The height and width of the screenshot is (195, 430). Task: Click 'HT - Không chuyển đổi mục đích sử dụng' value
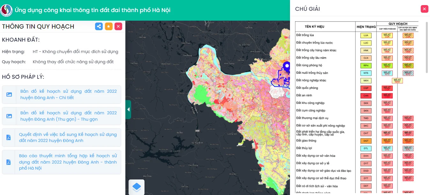coord(75,51)
